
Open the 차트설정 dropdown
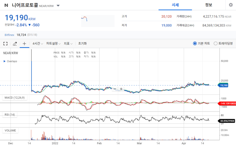53,44
